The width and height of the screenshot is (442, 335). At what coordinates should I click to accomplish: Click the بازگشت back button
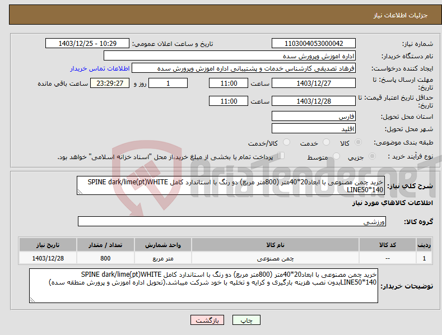(x=207, y=320)
